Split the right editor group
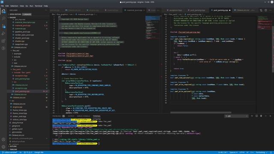The image size is (274, 154). coord(265,10)
